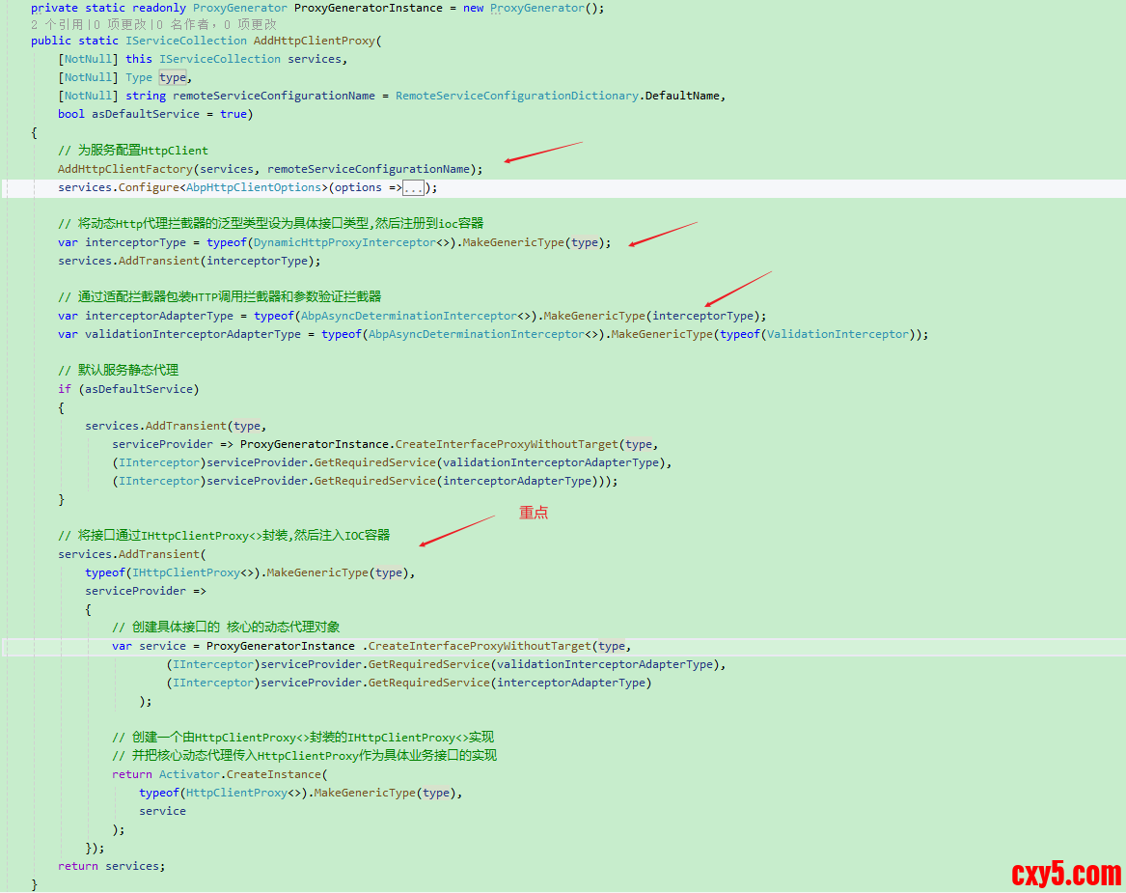Click the "string" keyword in the parameter list
Image resolution: width=1126 pixels, height=893 pixels.
click(x=146, y=96)
